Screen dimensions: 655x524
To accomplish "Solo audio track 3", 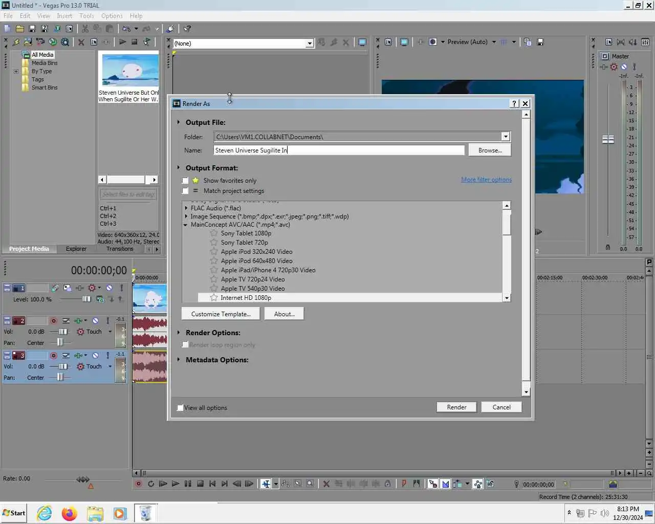I will pos(107,355).
